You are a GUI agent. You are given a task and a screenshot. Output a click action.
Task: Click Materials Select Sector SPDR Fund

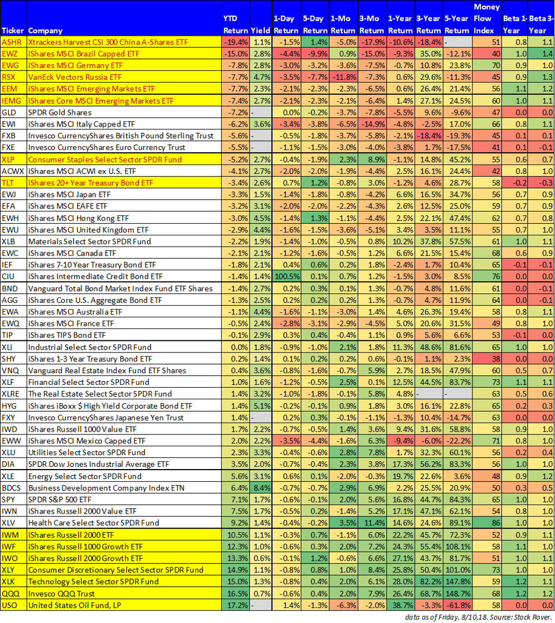pos(89,242)
